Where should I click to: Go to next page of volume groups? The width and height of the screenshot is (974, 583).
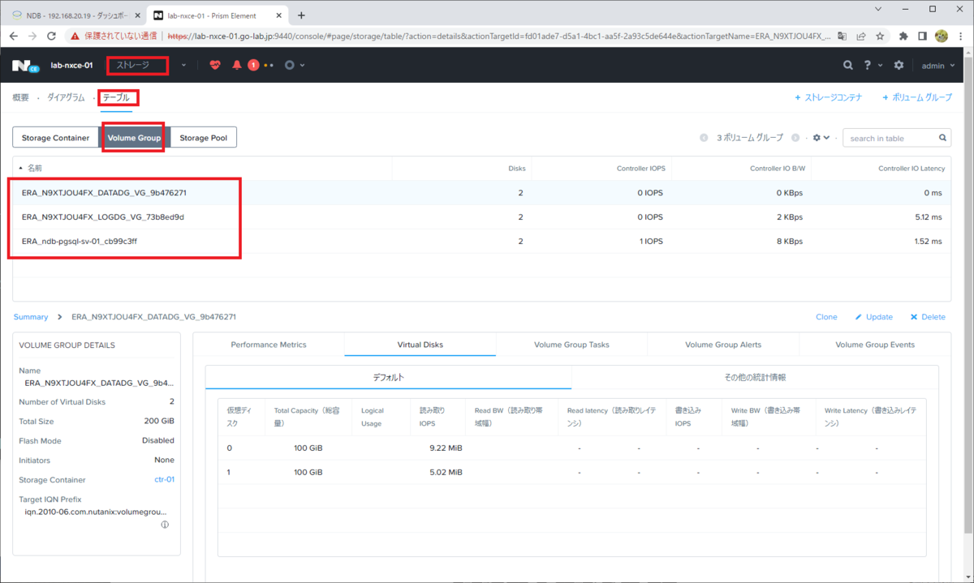pyautogui.click(x=795, y=138)
